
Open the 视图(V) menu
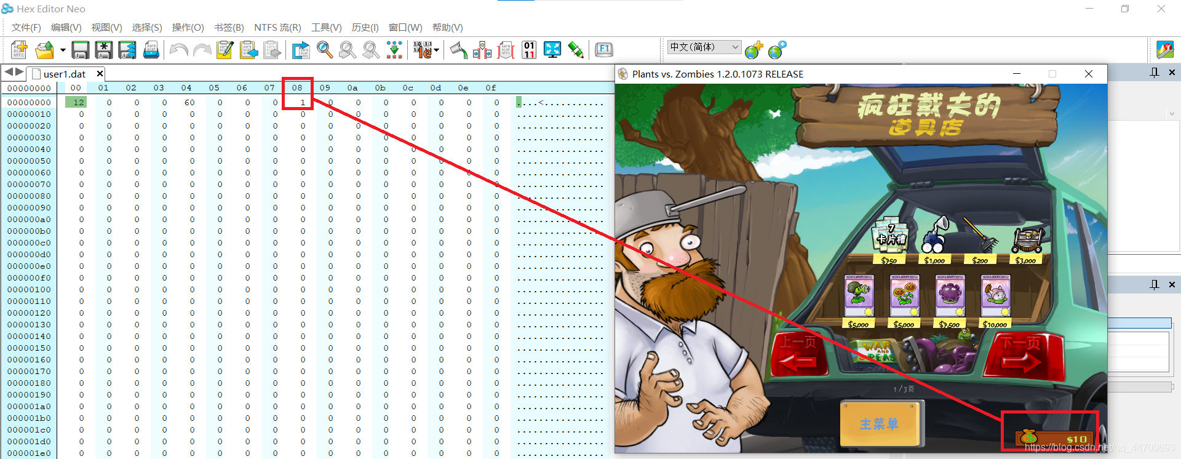point(106,28)
